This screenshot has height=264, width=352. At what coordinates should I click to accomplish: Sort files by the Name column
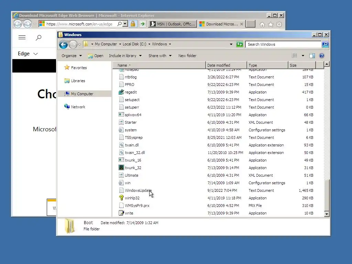(x=159, y=65)
